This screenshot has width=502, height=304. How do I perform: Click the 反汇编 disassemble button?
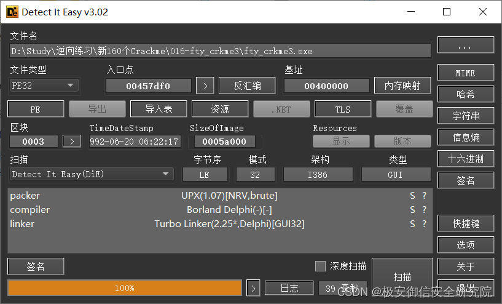[x=247, y=86]
